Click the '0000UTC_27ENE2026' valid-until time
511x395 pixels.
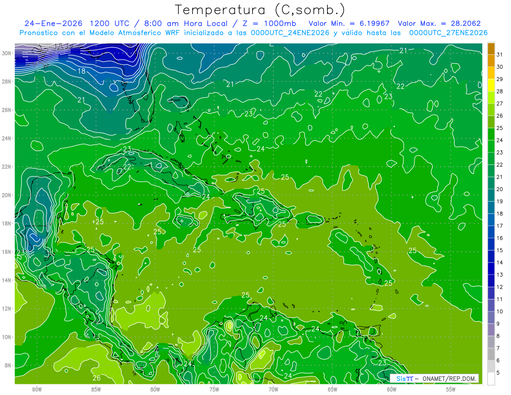pyautogui.click(x=448, y=33)
